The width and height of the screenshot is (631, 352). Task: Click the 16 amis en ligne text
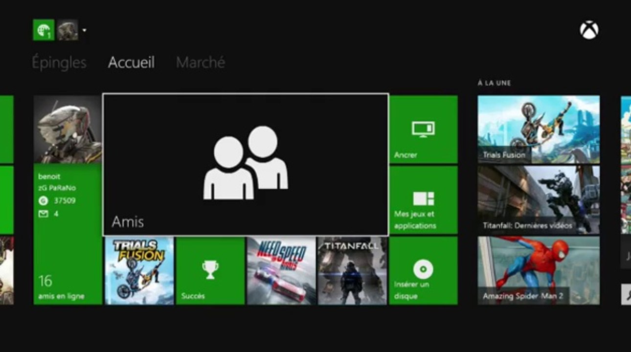[61, 287]
